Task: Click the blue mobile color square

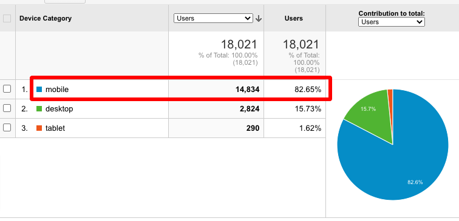Action: (39, 90)
